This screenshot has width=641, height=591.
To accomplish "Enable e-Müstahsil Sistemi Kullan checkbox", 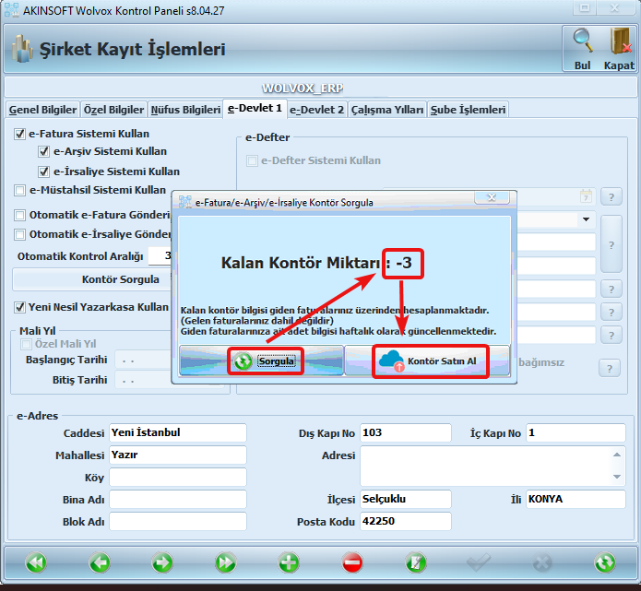I will pos(20,191).
